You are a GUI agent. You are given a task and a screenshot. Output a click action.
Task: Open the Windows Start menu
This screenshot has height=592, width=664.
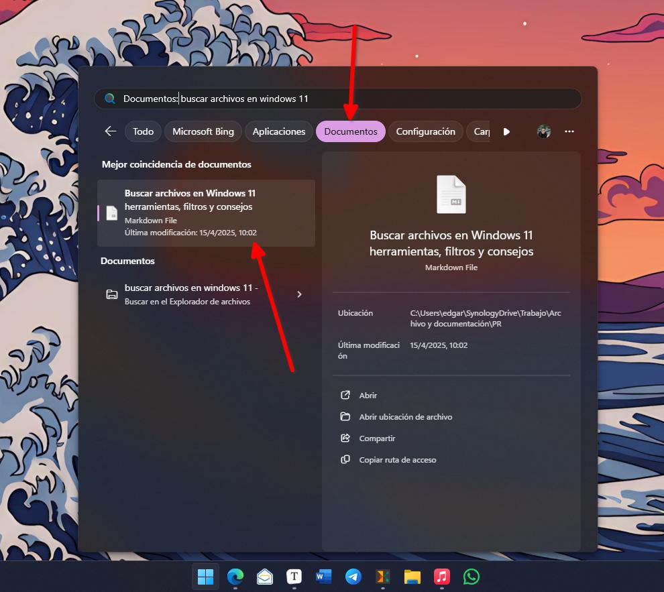[205, 577]
